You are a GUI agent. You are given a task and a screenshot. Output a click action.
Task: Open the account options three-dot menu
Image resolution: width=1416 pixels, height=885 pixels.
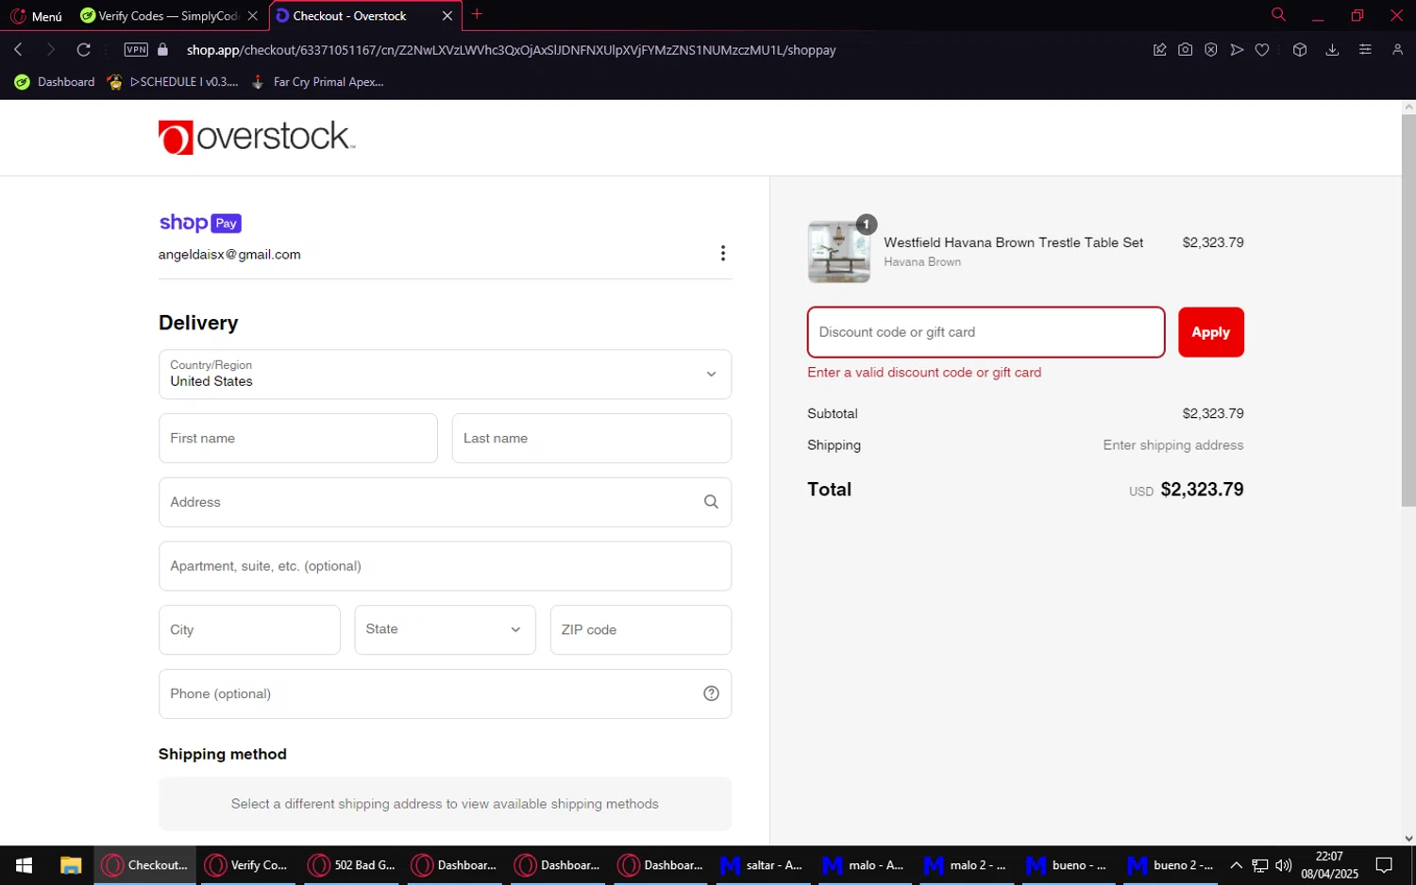[723, 253]
